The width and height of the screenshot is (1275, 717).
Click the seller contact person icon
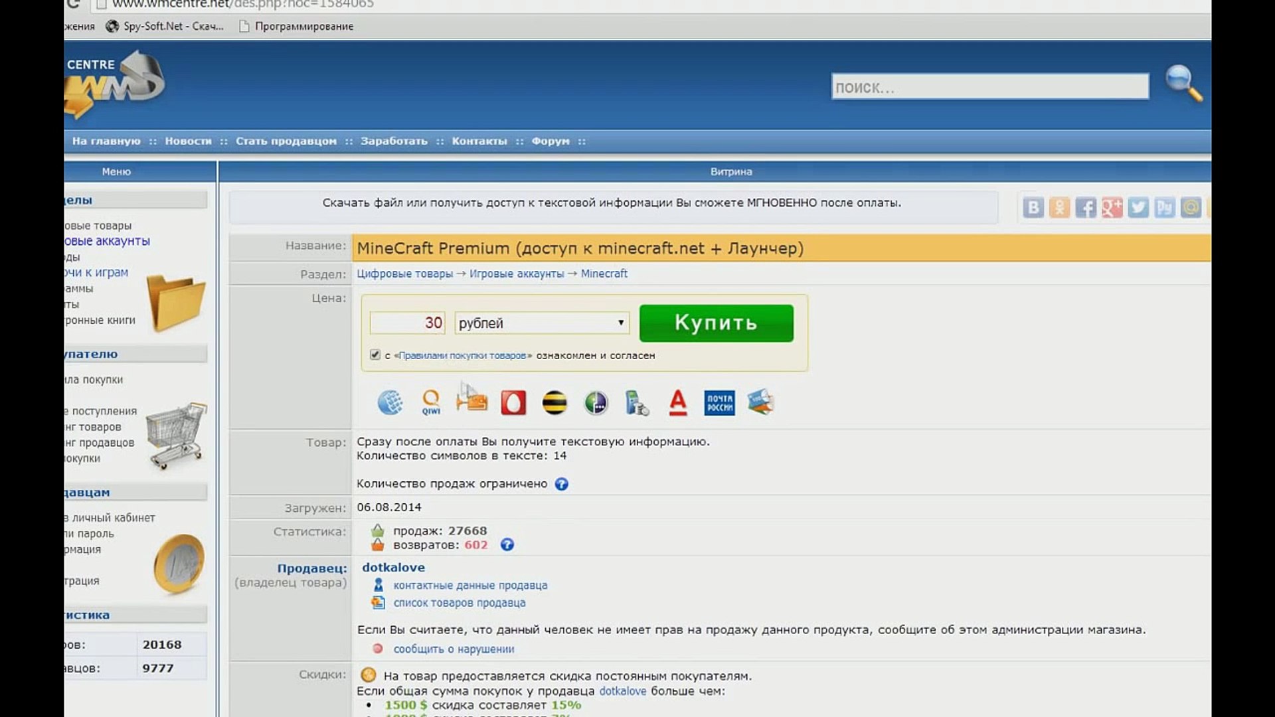378,585
